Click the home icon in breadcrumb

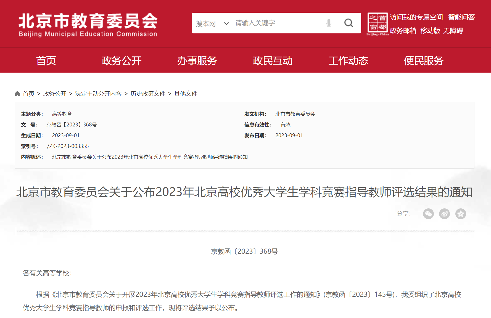point(17,94)
